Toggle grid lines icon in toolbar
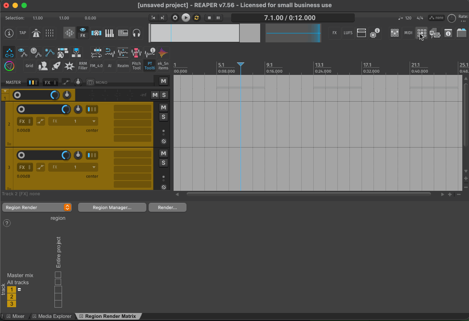Screen dimensions: 469x321 tap(50, 33)
